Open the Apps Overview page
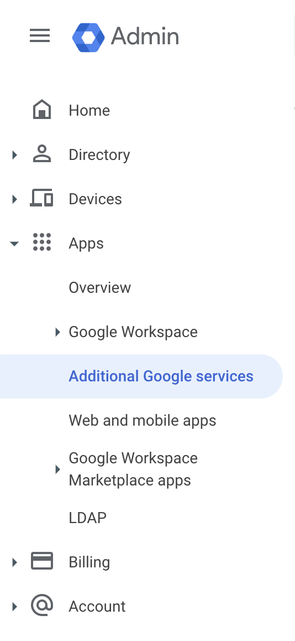Screen dimensions: 295x641 (x=100, y=287)
